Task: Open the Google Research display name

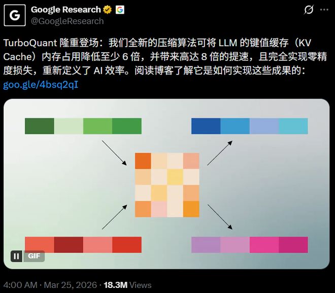Action: coord(65,10)
